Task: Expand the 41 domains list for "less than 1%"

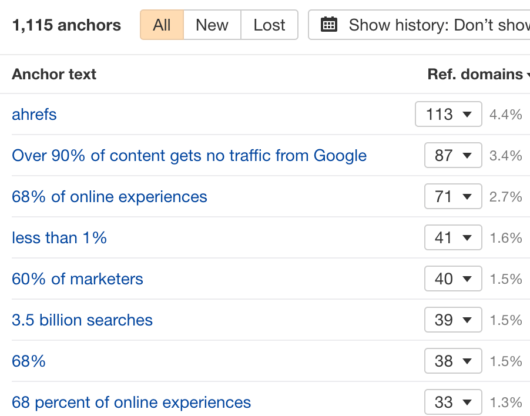Action: (453, 237)
